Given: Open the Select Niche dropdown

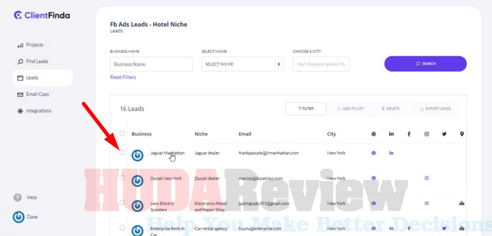Looking at the screenshot, I should tap(242, 64).
